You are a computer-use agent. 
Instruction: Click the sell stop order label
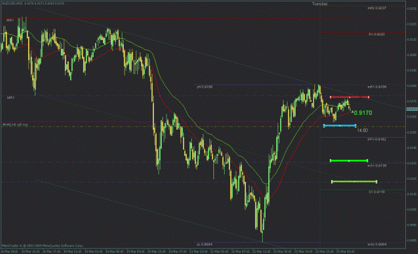(x=15, y=124)
